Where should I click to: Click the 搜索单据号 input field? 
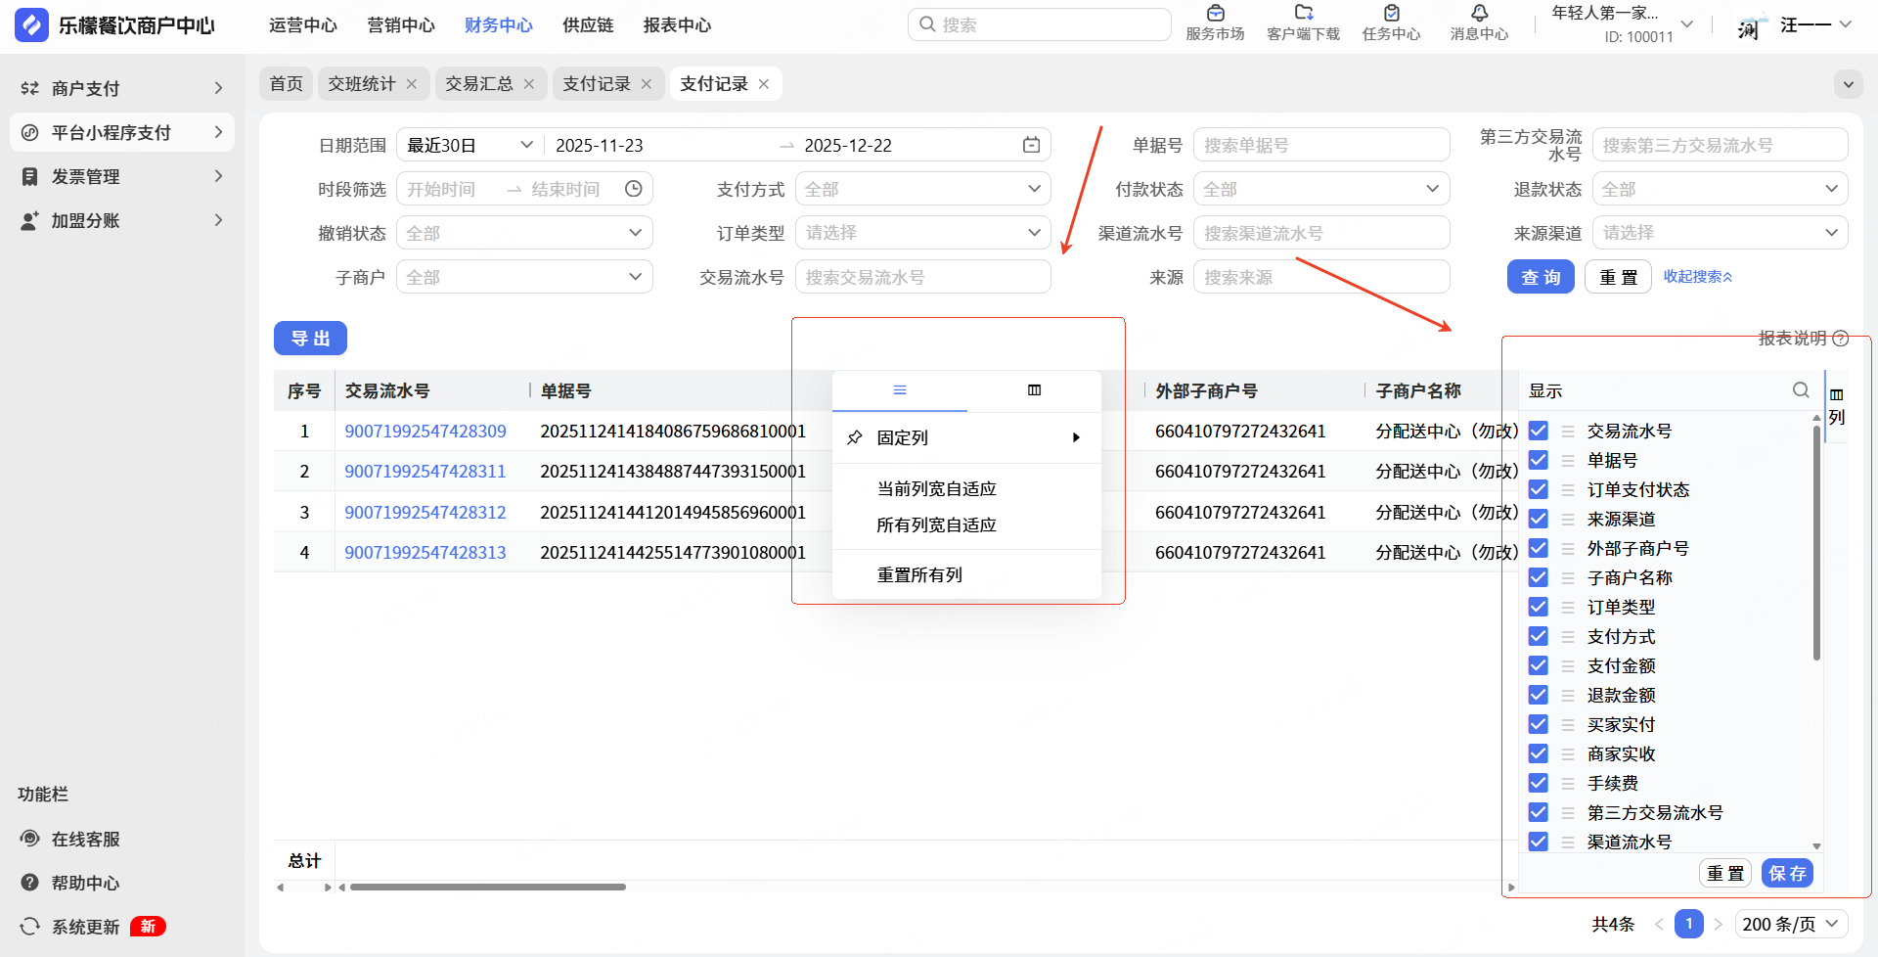(x=1321, y=145)
